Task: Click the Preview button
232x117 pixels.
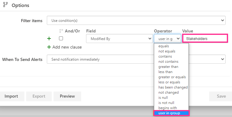Action: click(x=67, y=96)
